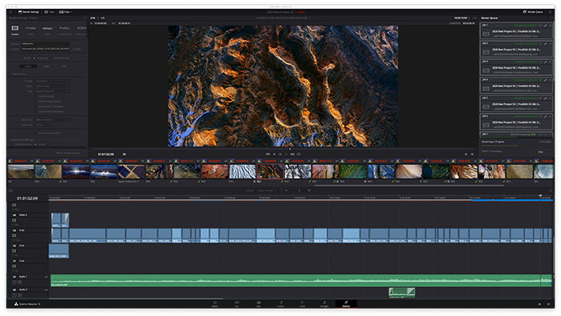Edit Job 4 in Render Queue

click(545, 80)
